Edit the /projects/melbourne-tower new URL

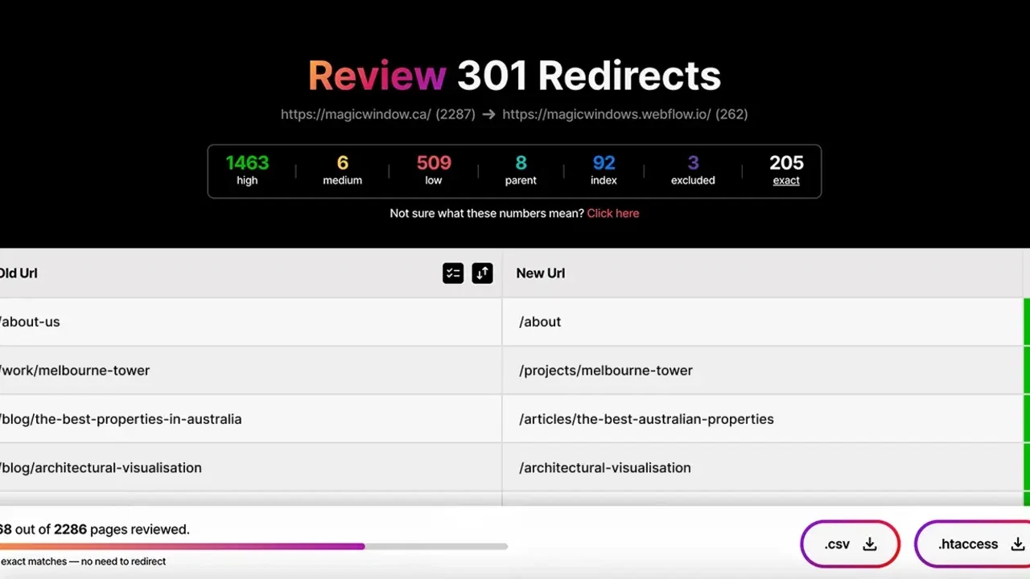tap(605, 371)
